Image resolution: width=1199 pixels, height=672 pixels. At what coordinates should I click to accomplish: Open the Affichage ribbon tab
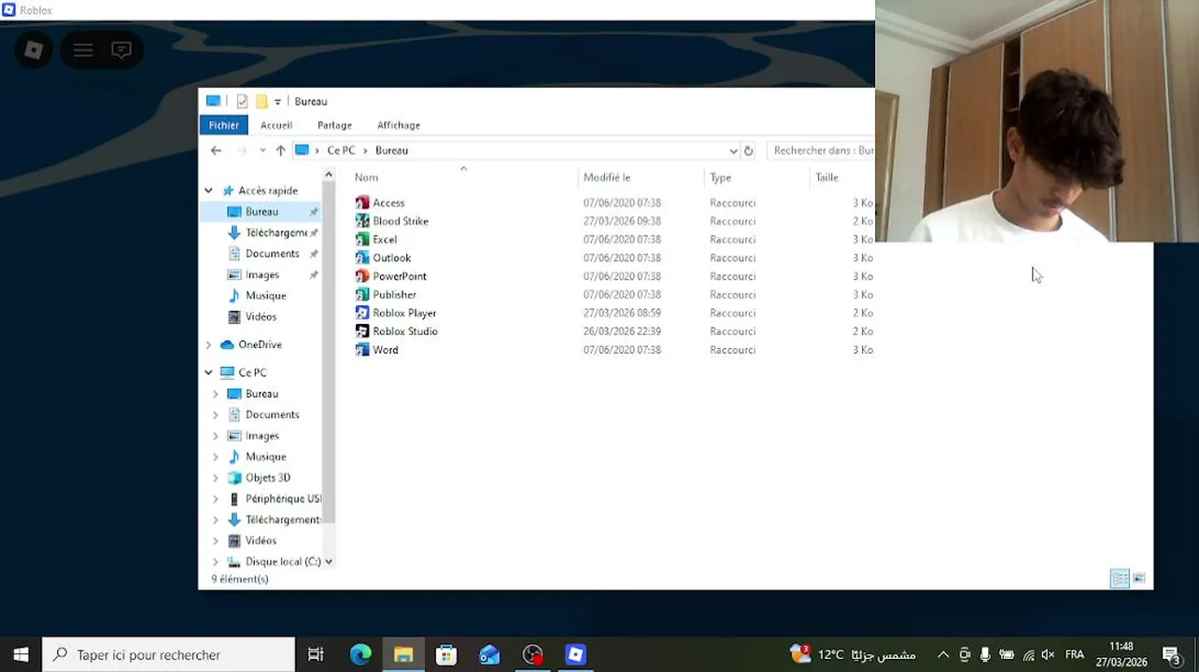[399, 125]
